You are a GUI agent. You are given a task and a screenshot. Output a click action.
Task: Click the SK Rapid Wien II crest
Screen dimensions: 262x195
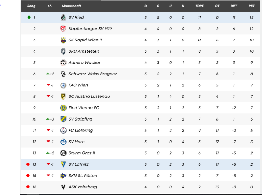pyautogui.click(x=63, y=40)
